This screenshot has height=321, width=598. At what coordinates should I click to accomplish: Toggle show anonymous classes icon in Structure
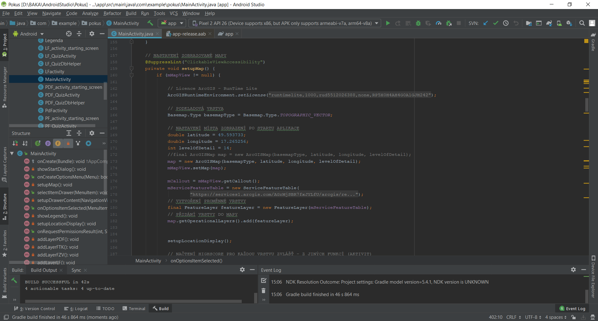[78, 143]
